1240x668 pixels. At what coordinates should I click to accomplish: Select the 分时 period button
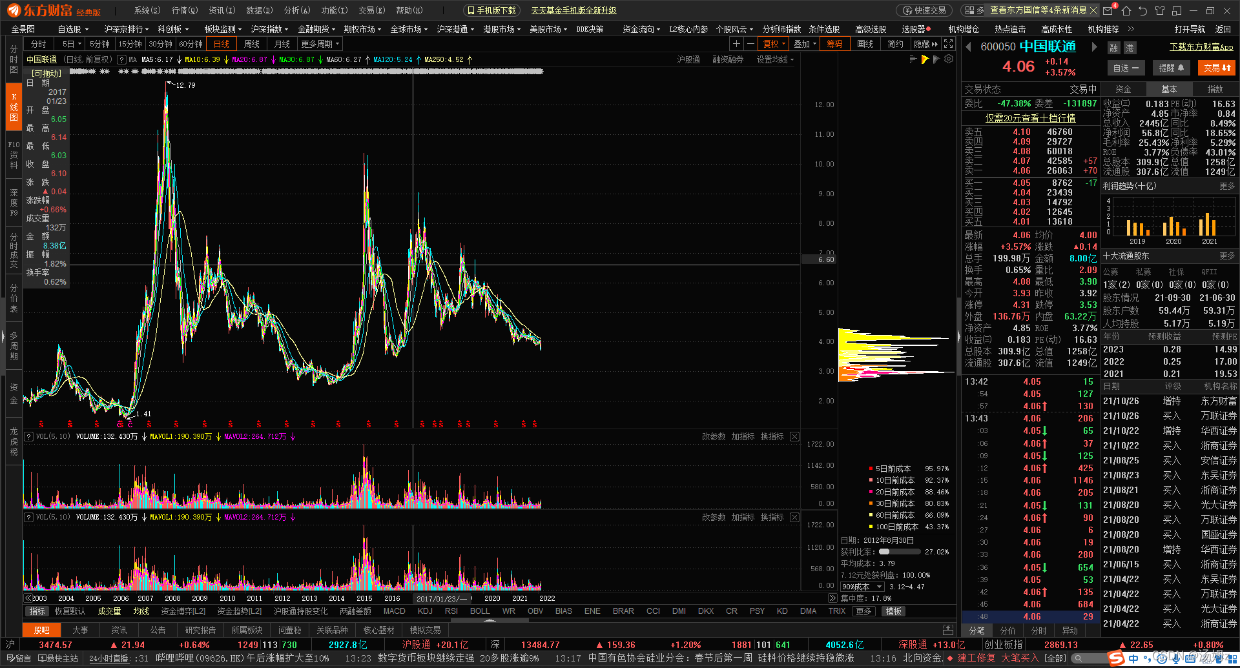coord(39,44)
